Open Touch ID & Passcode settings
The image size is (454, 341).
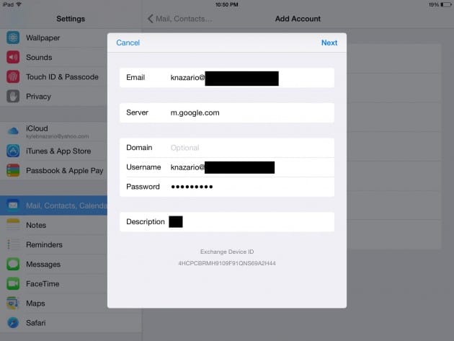point(53,76)
